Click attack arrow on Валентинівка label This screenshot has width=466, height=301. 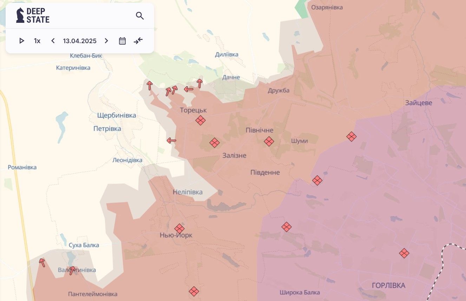72,270
